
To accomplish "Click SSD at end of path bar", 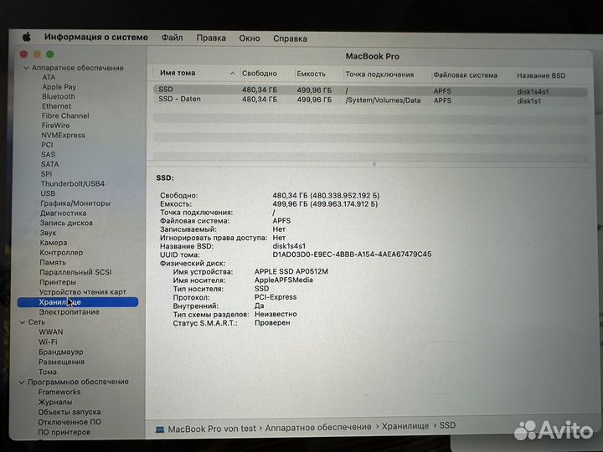I will 447,425.
